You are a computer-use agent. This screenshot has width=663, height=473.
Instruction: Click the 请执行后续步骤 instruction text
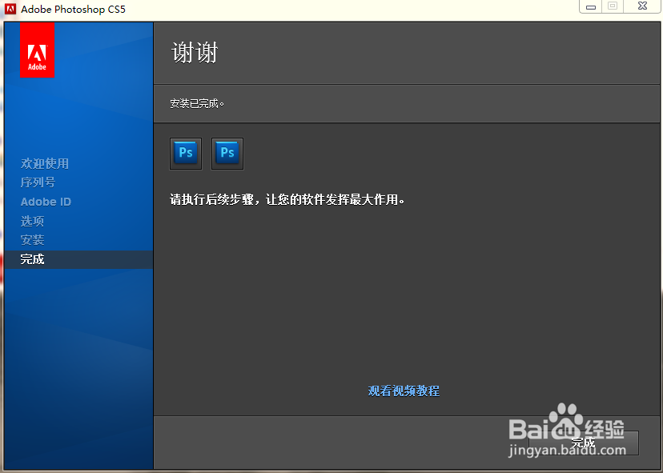pyautogui.click(x=287, y=199)
